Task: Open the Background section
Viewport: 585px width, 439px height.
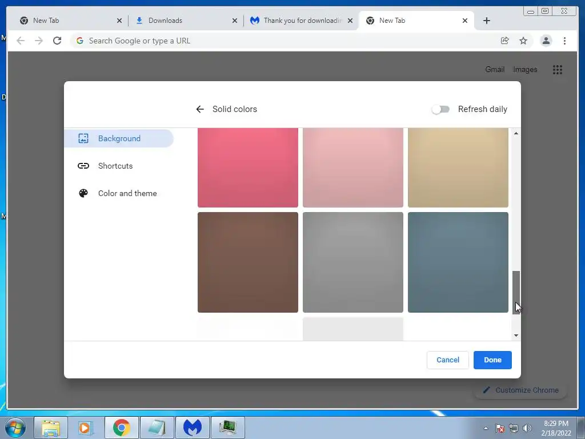Action: coord(119,138)
